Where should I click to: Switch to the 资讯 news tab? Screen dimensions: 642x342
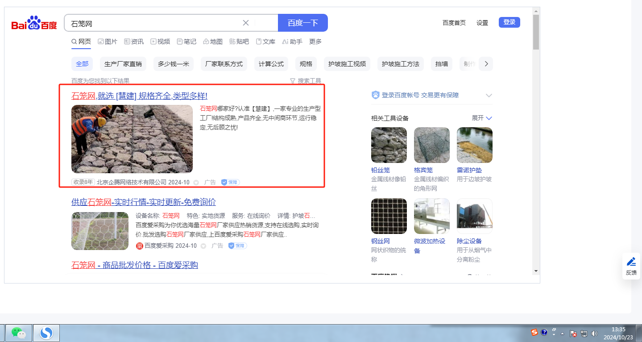coord(134,42)
